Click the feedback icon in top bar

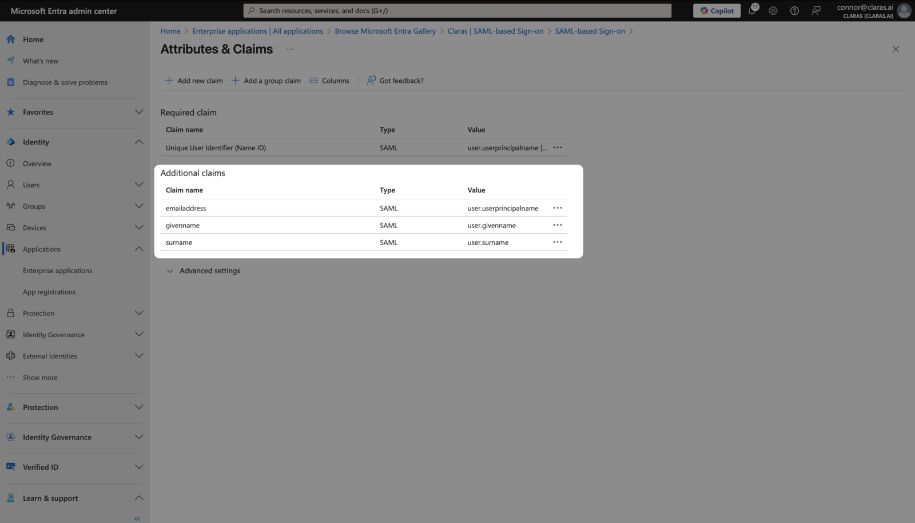pos(816,10)
